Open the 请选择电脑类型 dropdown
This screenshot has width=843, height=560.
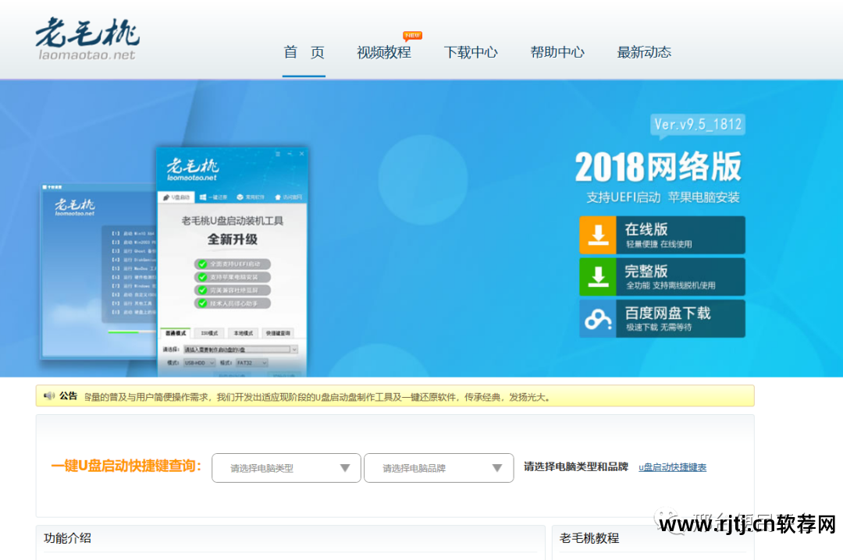[286, 468]
